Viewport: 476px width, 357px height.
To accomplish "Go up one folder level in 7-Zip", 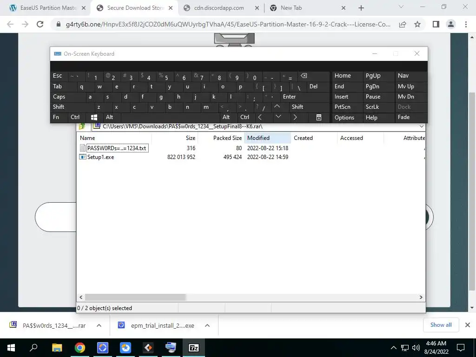I will 82,126.
